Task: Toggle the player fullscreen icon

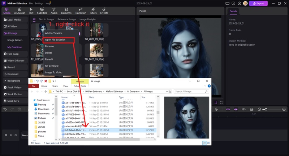Action: pos(221,102)
